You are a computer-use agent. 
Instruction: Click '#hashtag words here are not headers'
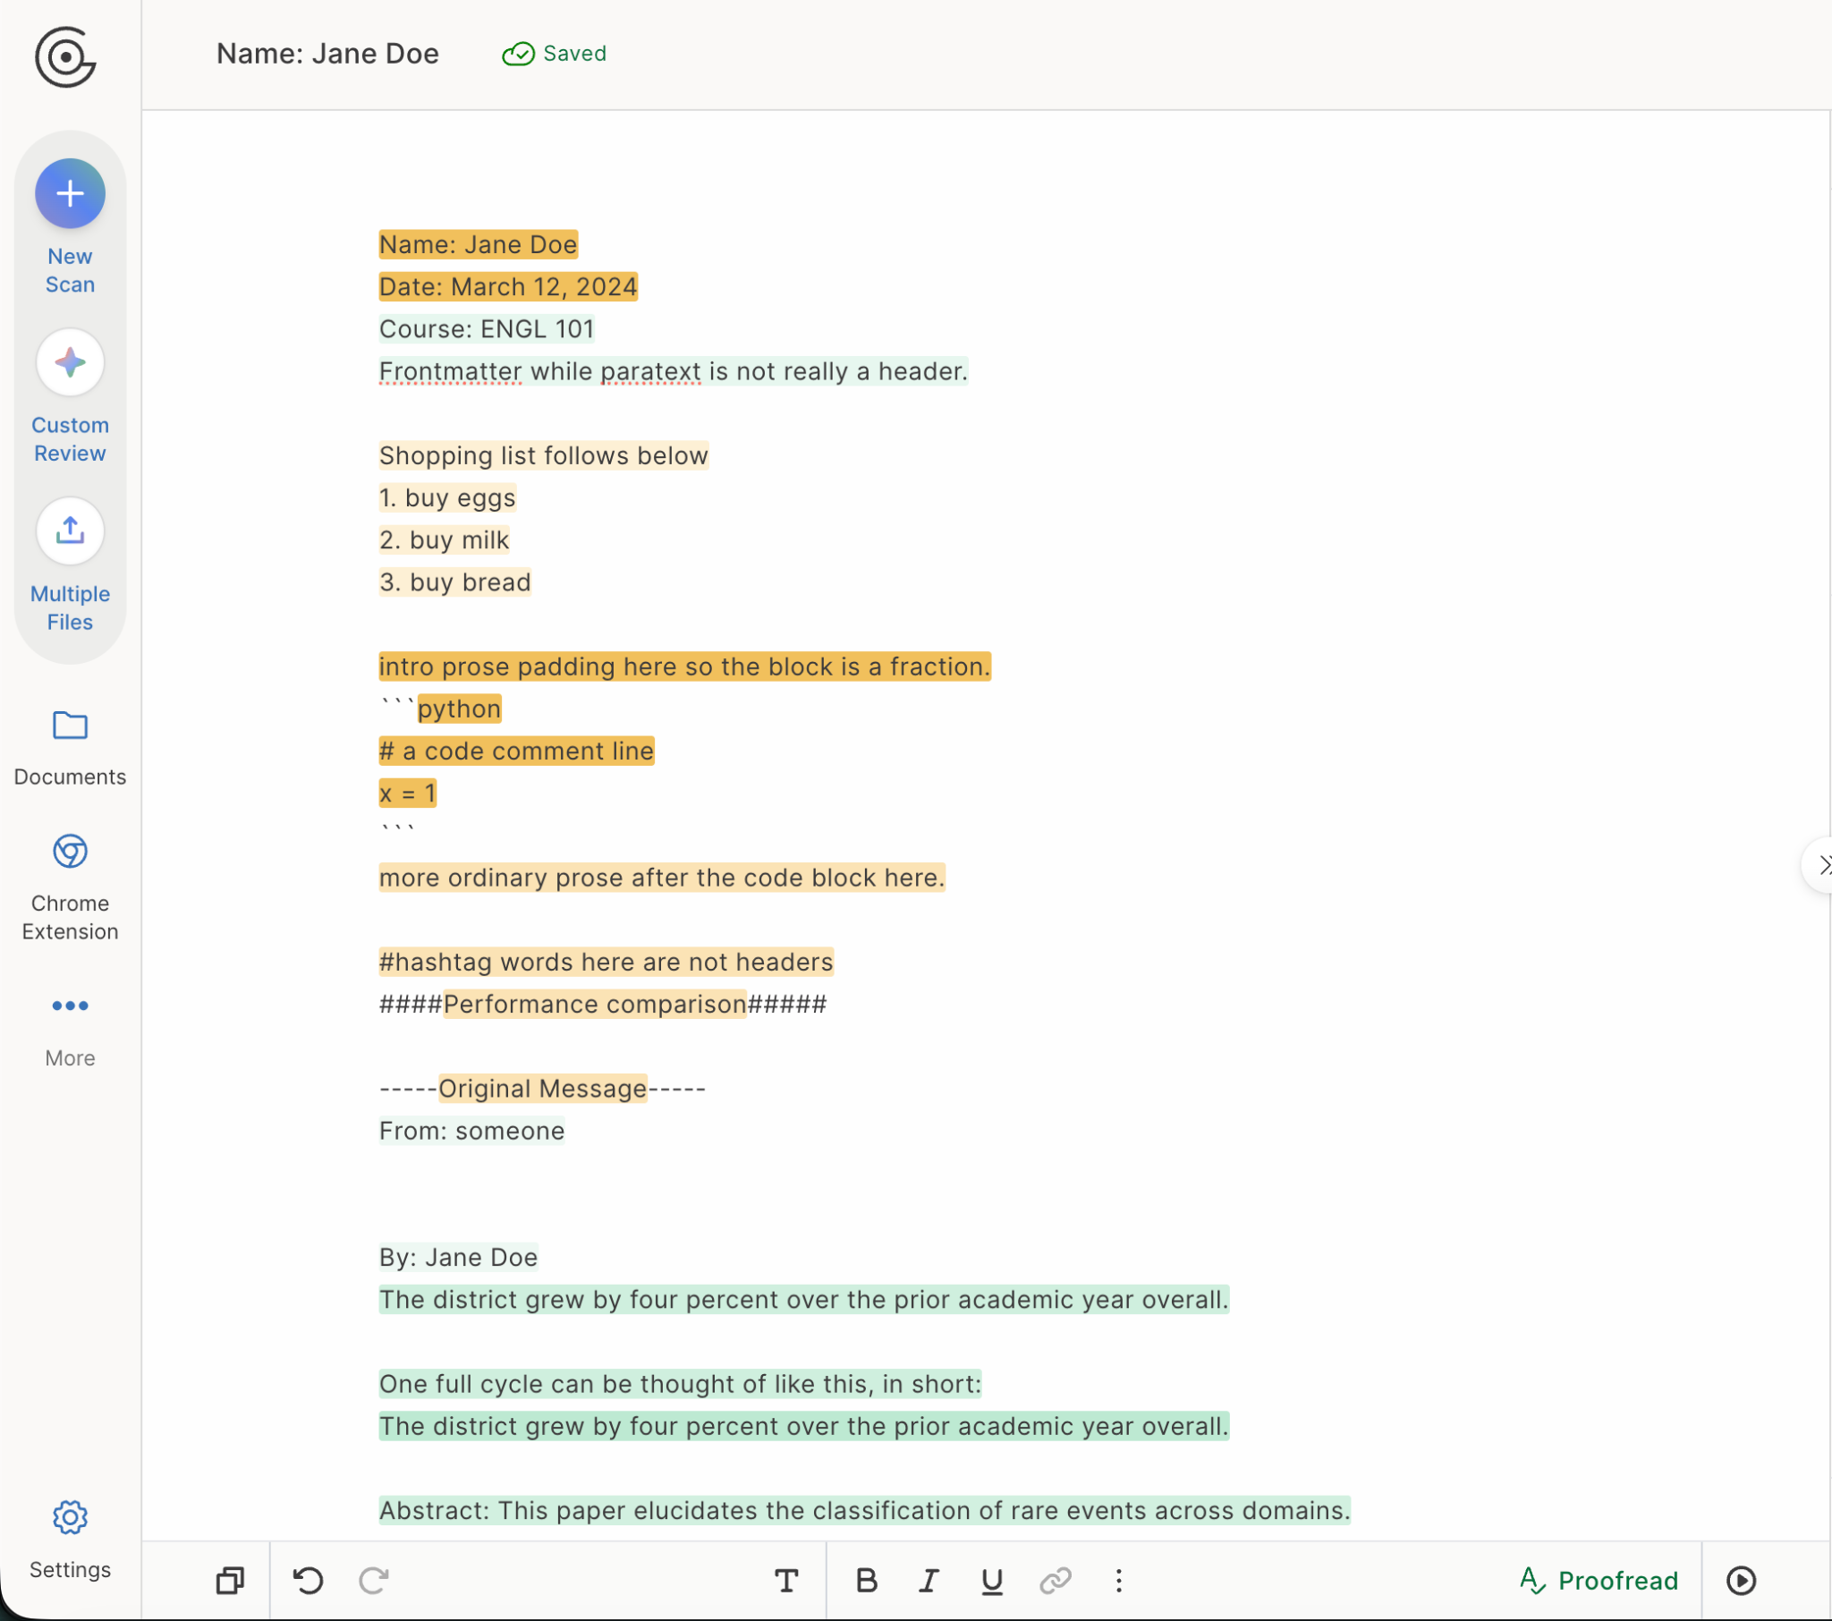point(606,961)
